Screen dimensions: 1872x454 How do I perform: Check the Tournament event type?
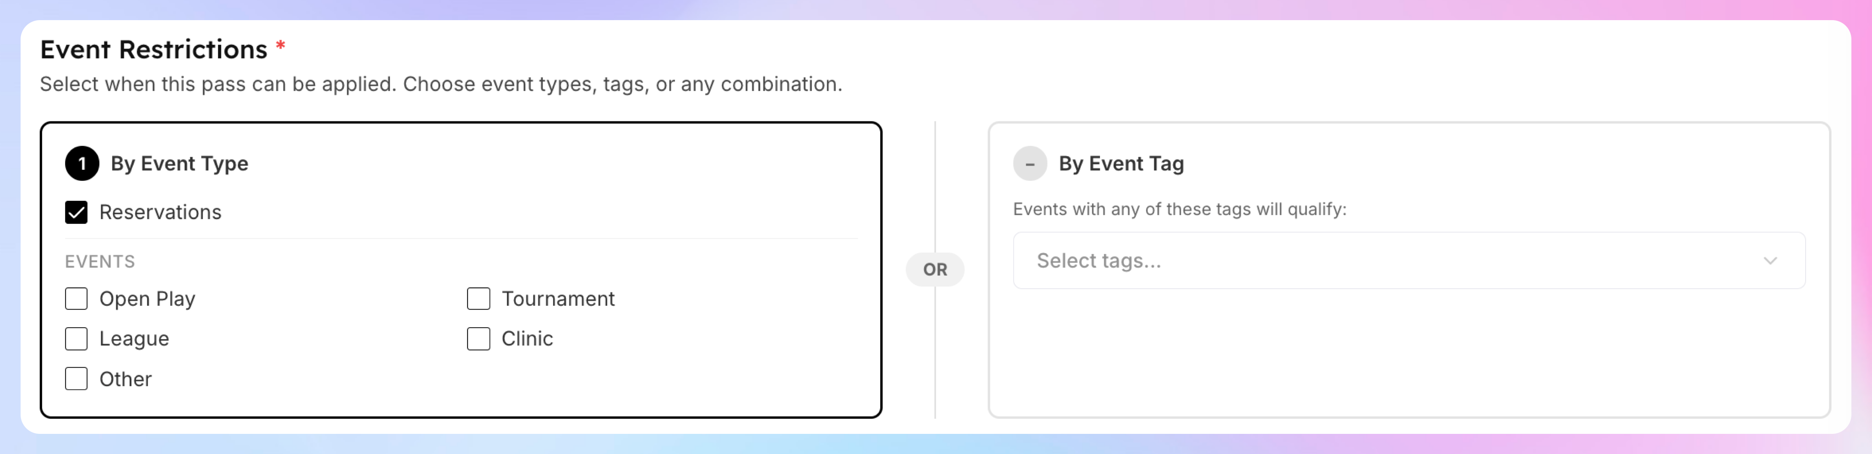click(x=478, y=298)
